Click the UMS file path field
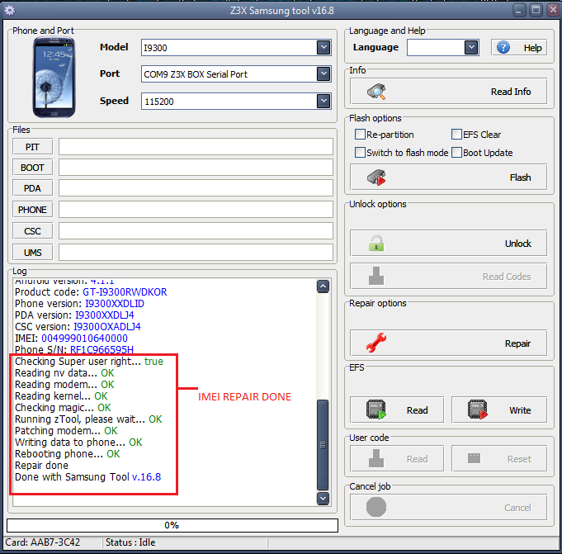562x554 pixels. point(196,253)
